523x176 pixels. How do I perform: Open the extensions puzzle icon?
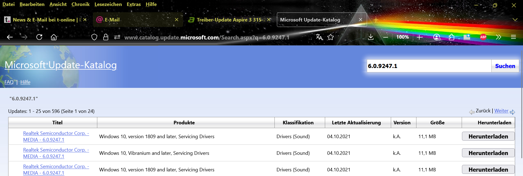click(452, 37)
